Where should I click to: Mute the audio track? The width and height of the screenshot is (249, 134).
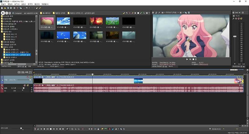[x=25, y=85]
